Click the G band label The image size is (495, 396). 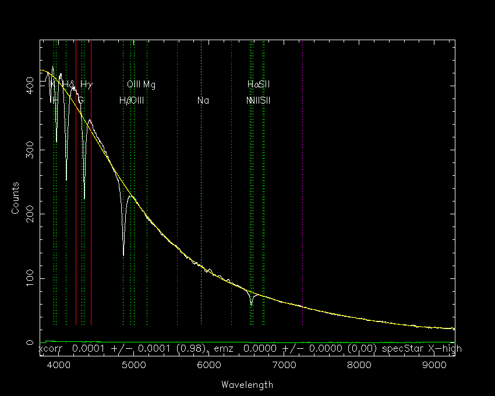click(80, 100)
